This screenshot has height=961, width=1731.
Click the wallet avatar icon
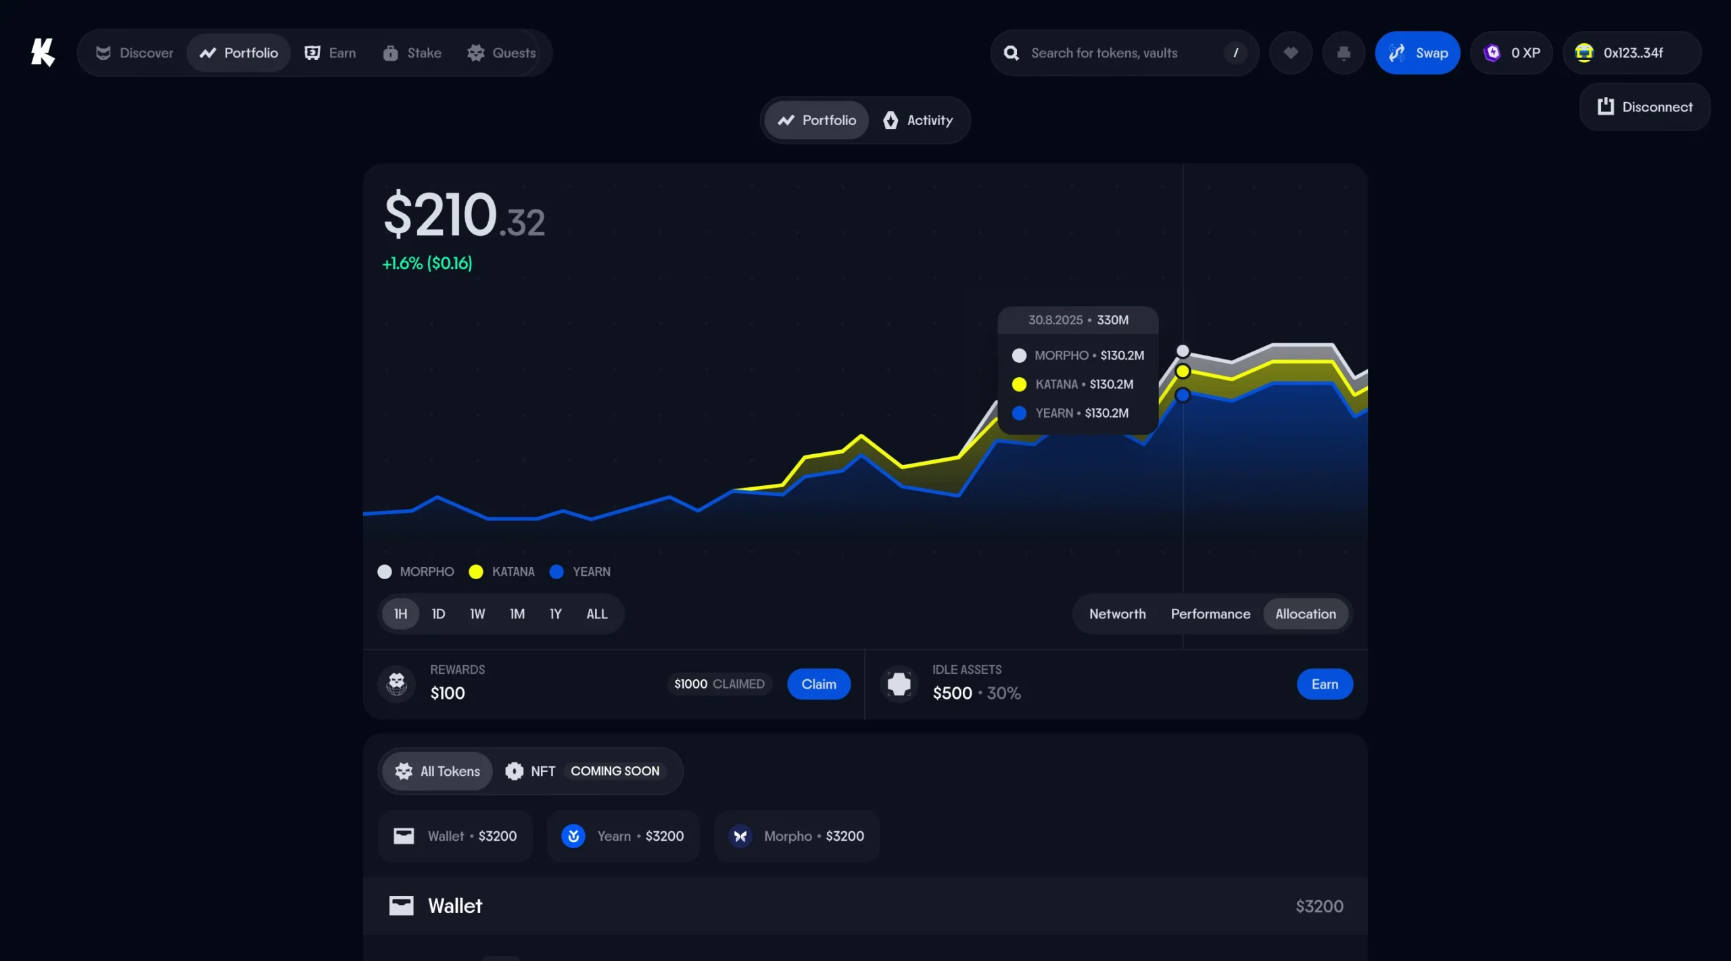1584,53
